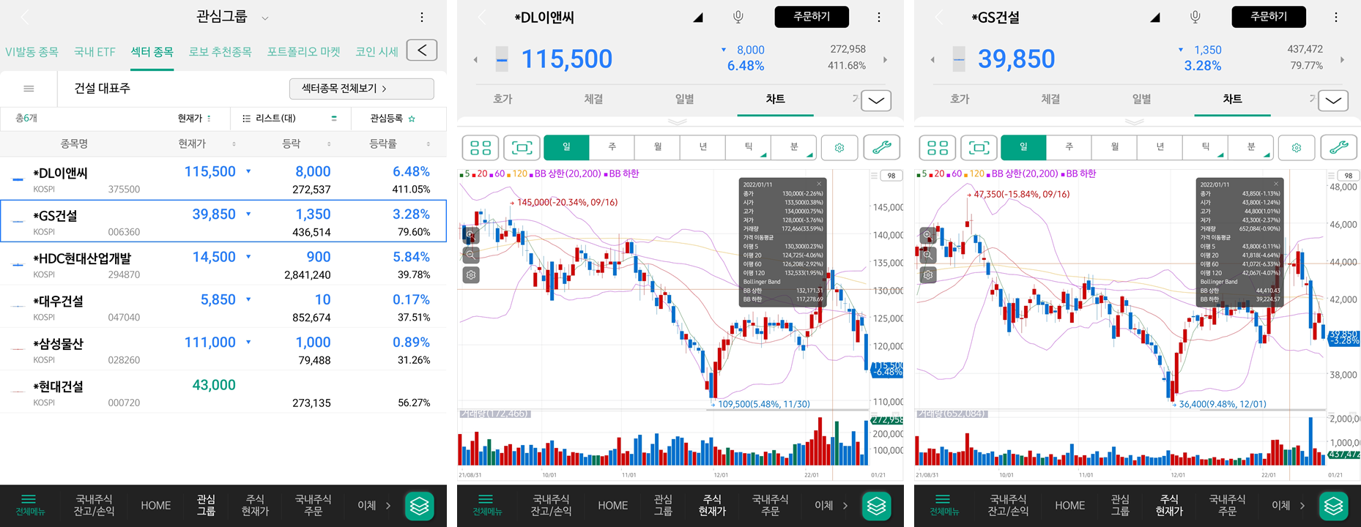Switch to 로보 추천종목 tab
This screenshot has width=1361, height=527.
point(220,52)
